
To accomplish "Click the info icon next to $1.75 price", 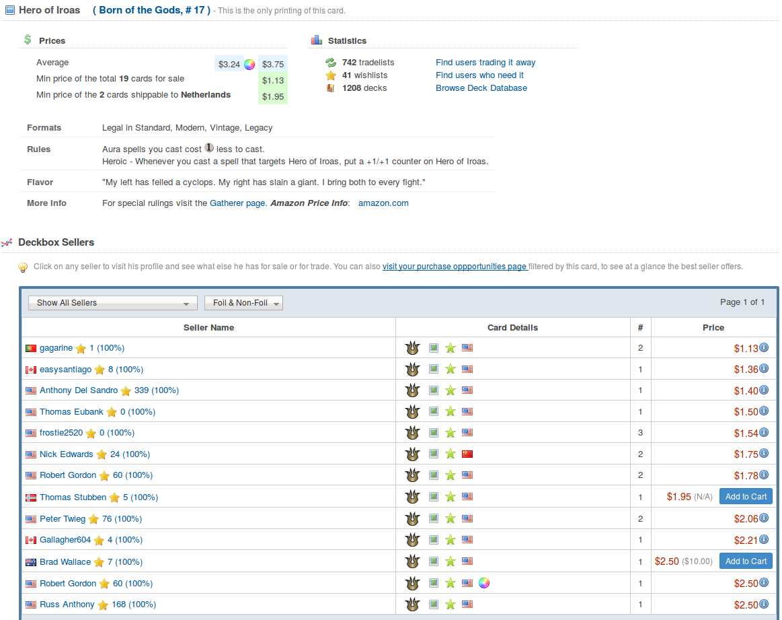I will [x=764, y=454].
